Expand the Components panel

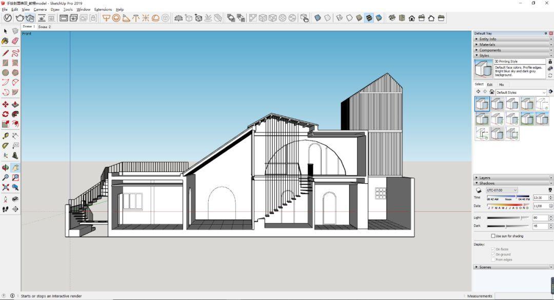coord(512,50)
